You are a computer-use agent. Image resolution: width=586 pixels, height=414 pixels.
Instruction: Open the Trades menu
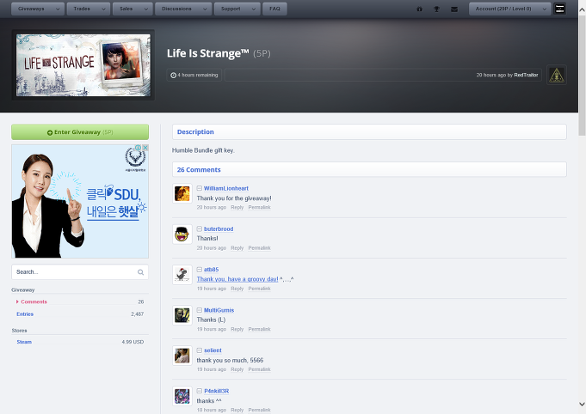pyautogui.click(x=89, y=9)
